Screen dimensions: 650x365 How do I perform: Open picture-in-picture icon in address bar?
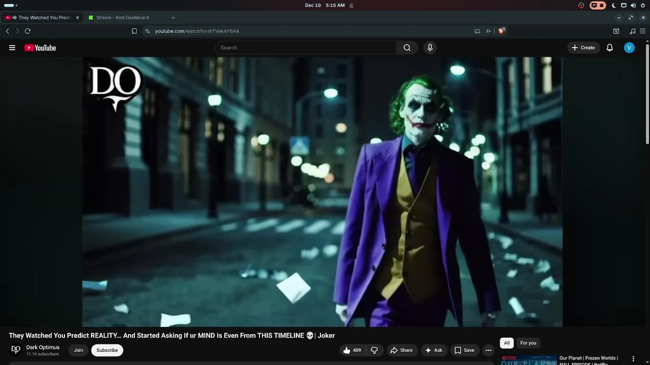click(477, 31)
